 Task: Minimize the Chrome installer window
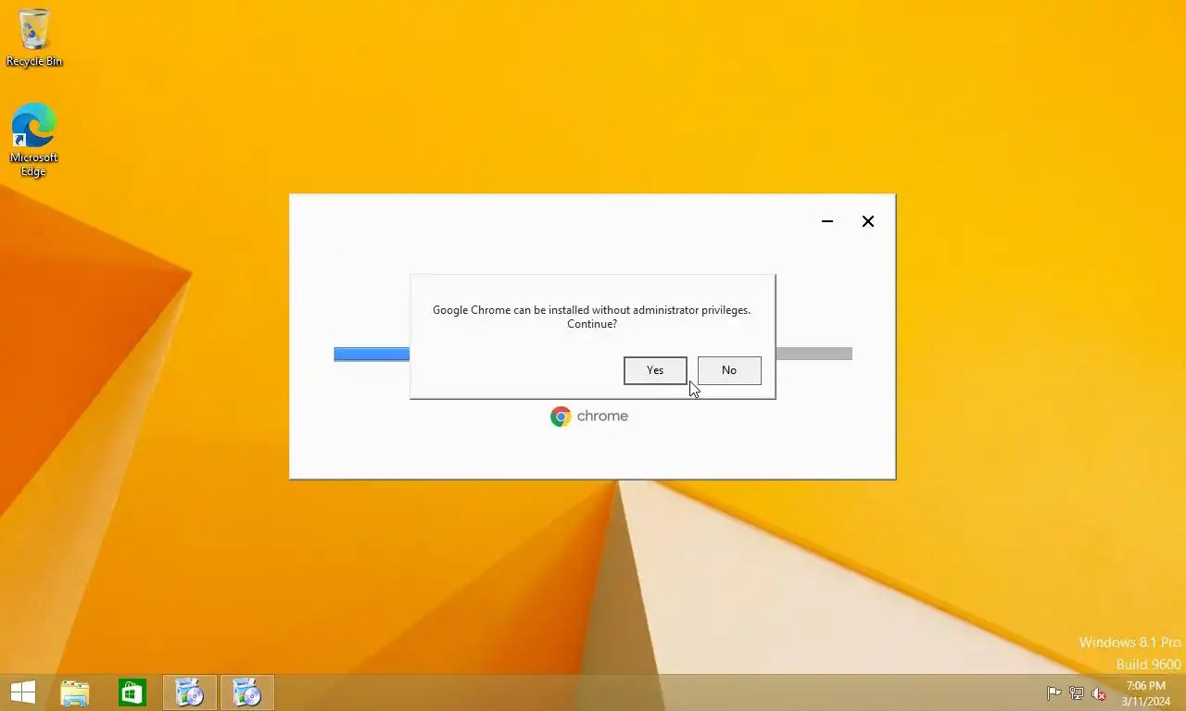(827, 221)
